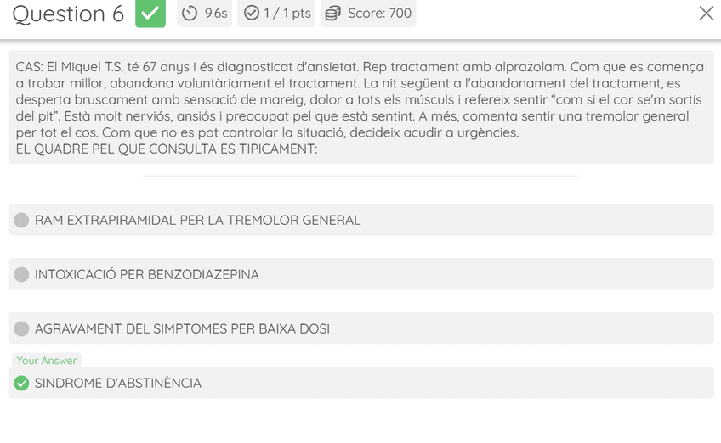Click the 9.6s time value

coord(216,14)
